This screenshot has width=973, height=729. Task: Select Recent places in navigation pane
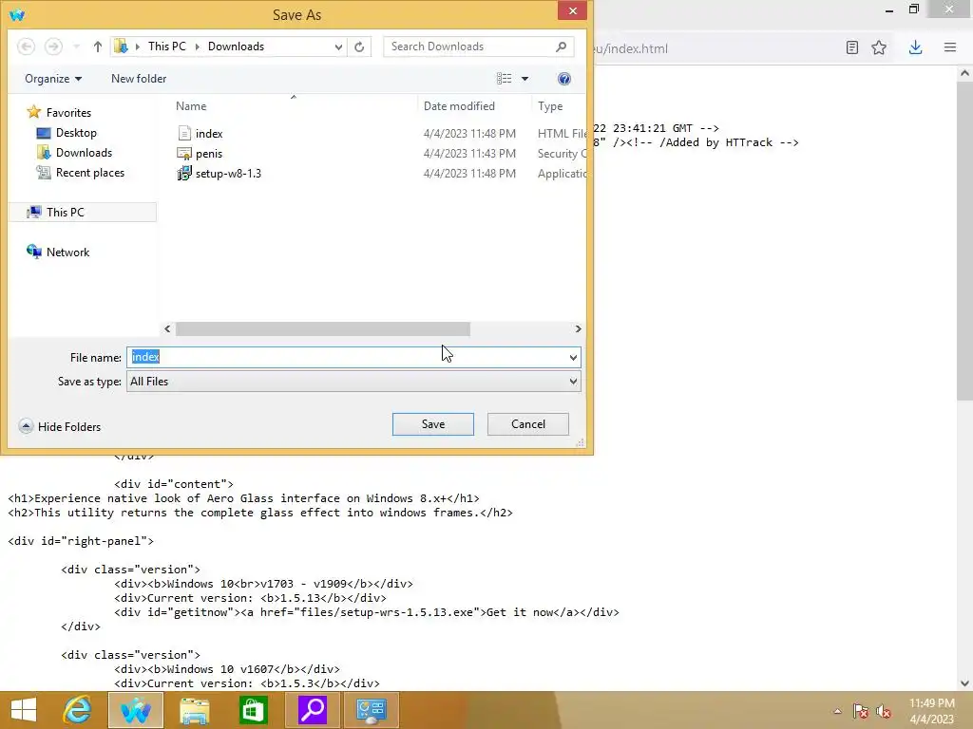(x=81, y=173)
